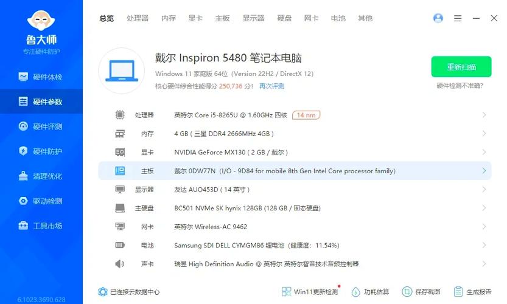Viewport: 507px width, 304px height.
Task: Select the Samsung SDI DELL battery text
Action: pos(257,246)
